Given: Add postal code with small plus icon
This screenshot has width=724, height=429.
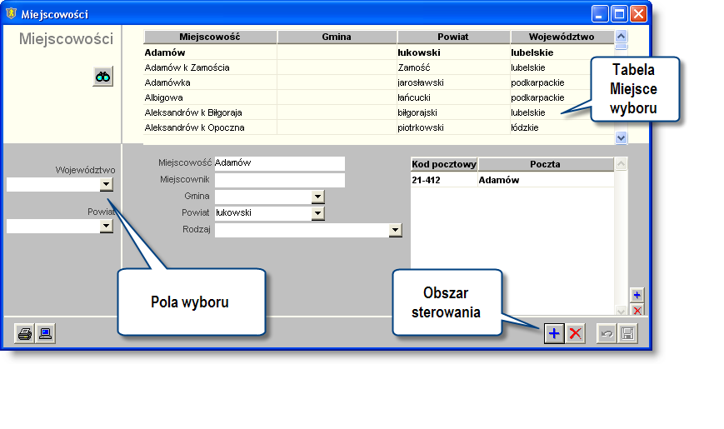Looking at the screenshot, I should [x=637, y=295].
